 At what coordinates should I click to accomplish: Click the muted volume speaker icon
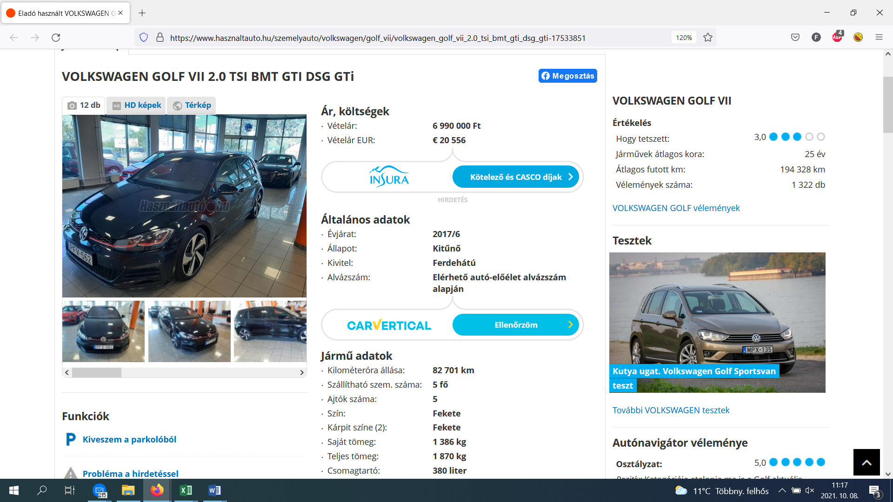point(810,490)
